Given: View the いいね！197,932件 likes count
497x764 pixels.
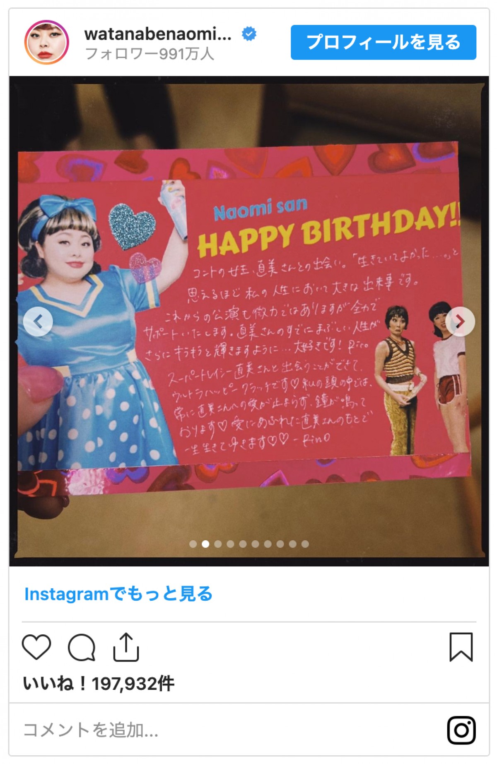Looking at the screenshot, I should pyautogui.click(x=99, y=684).
